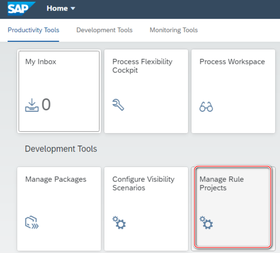This screenshot has height=253, width=280.
Task: Open the My Inbox tile title
Action: 41,62
